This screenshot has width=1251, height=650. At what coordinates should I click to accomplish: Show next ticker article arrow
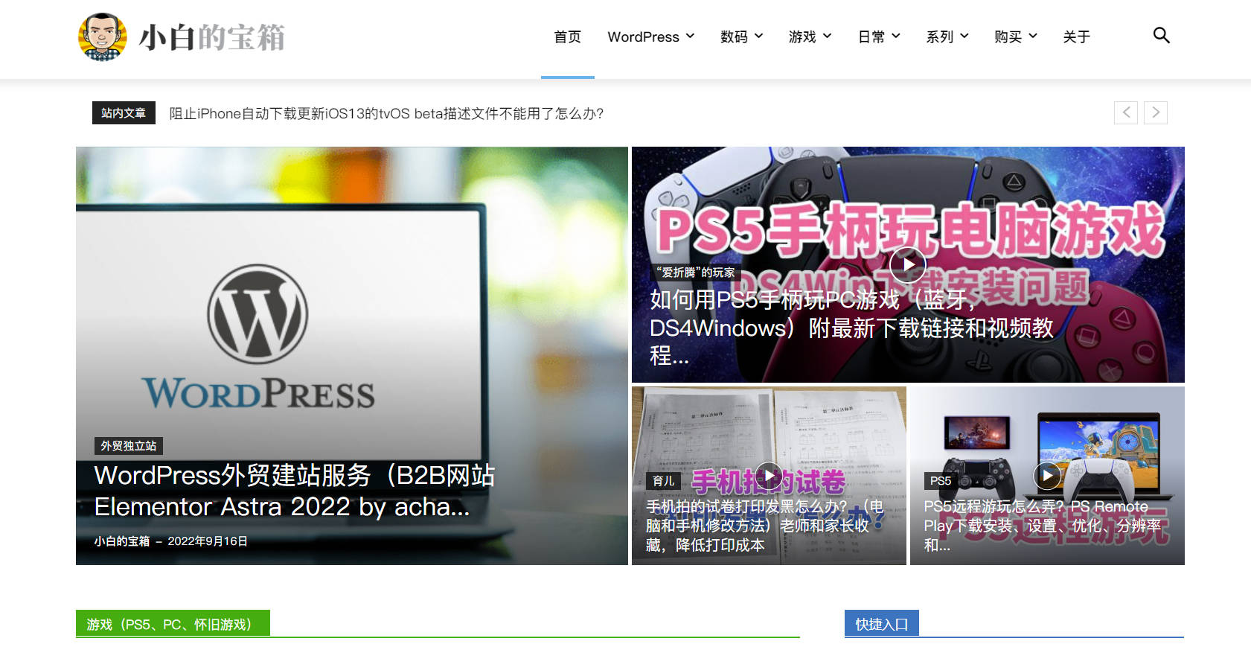pyautogui.click(x=1156, y=112)
